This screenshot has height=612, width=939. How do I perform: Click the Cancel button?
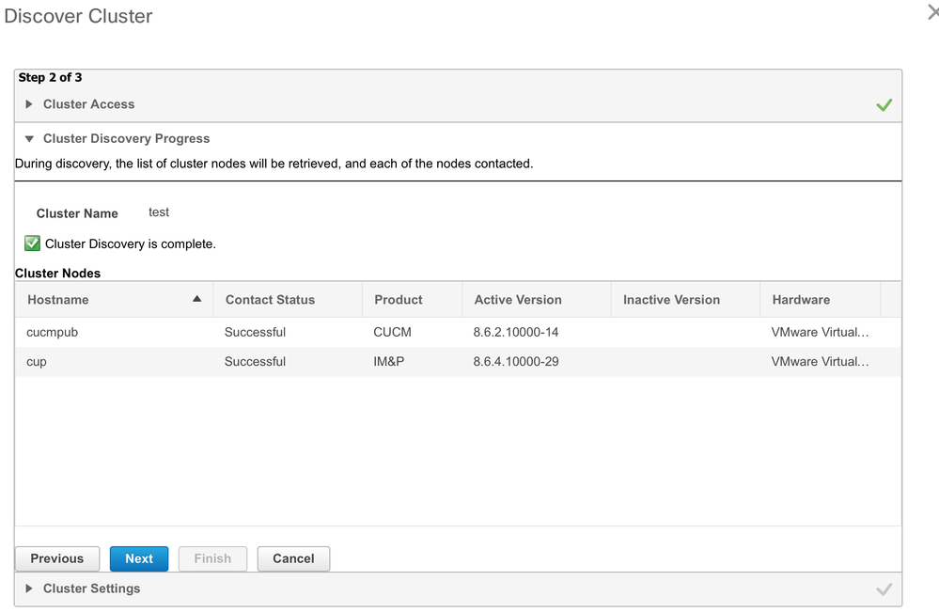coord(293,558)
